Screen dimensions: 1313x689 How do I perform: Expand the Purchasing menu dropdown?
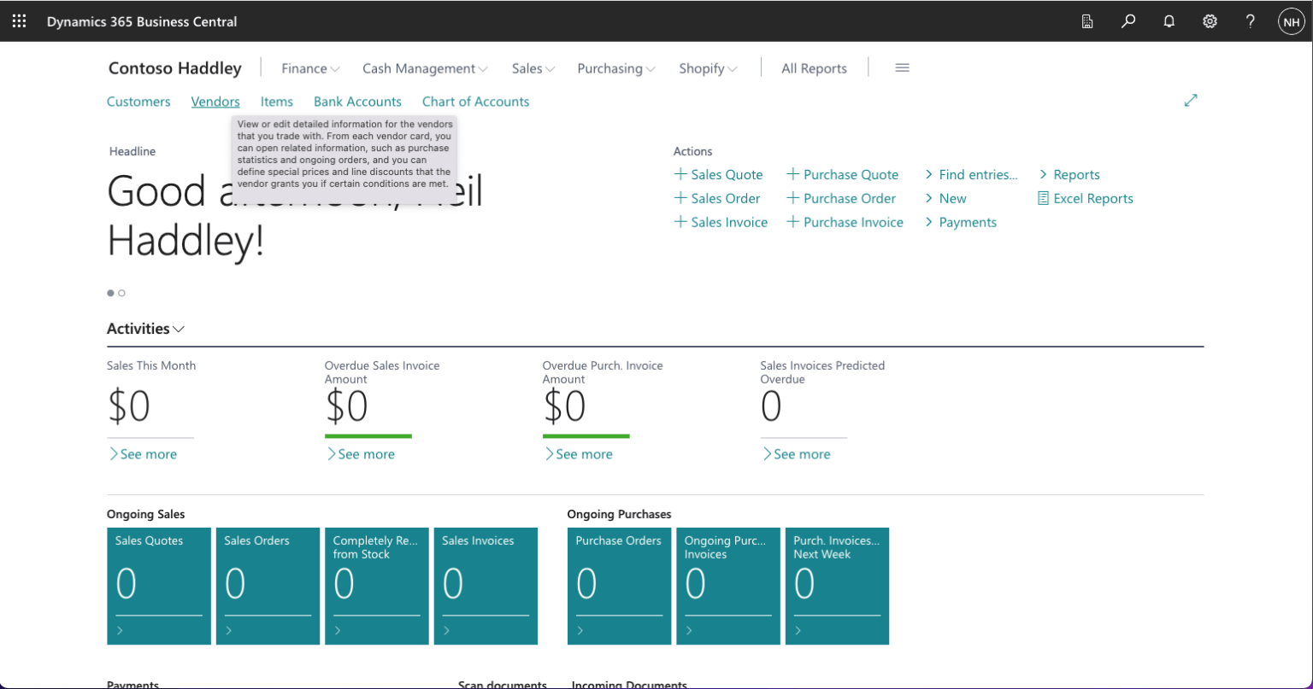615,68
